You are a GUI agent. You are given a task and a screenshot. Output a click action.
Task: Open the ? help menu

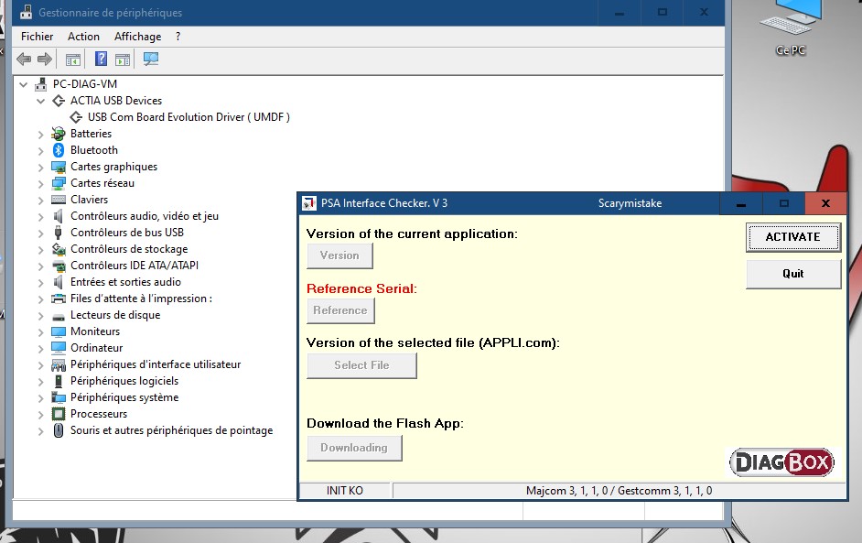(178, 37)
